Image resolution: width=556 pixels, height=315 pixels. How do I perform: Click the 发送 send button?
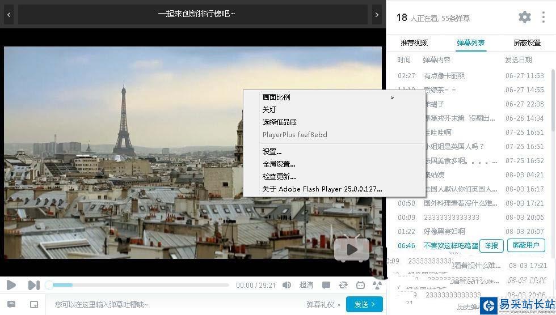[x=364, y=304]
